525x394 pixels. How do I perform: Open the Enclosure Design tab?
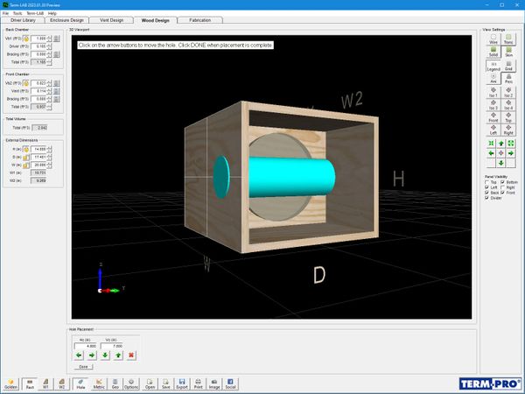[x=66, y=20]
